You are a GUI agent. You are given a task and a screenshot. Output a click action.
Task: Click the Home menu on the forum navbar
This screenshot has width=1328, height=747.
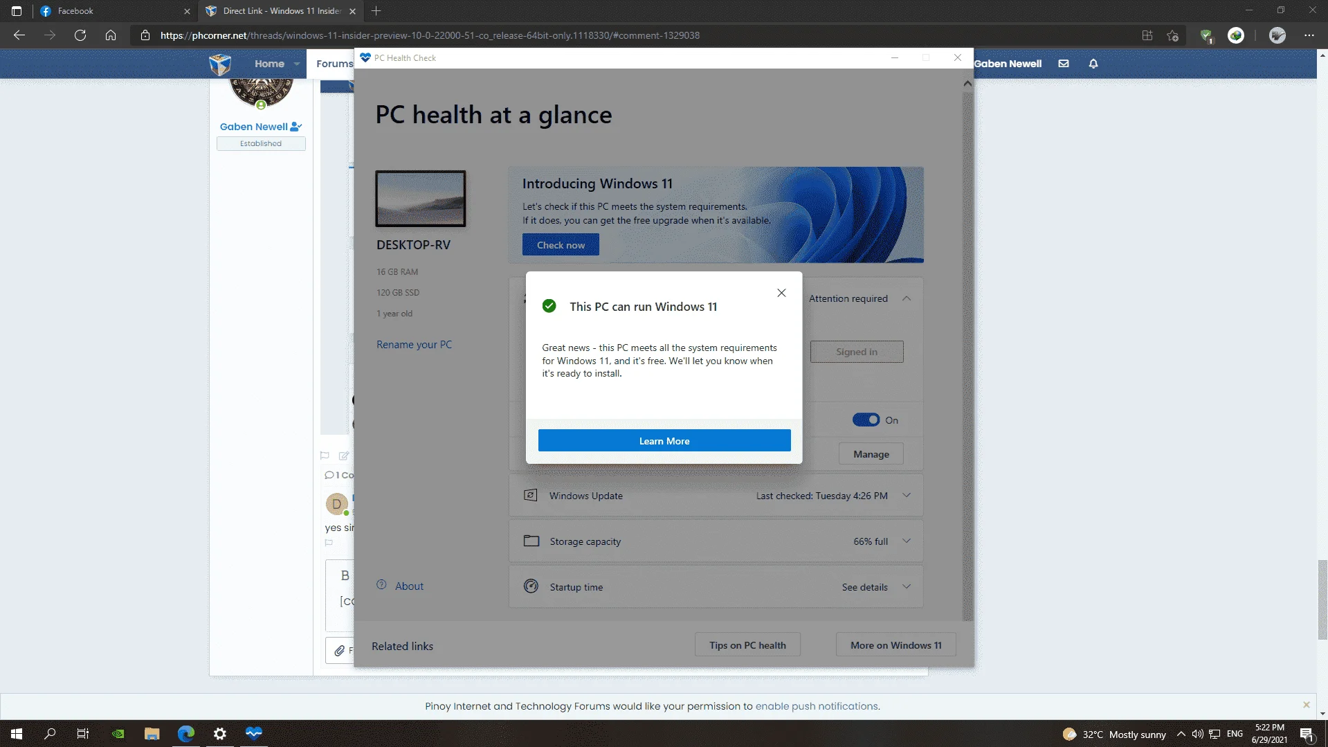coord(269,64)
